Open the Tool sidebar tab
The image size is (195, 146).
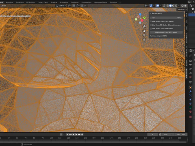coord(186,21)
